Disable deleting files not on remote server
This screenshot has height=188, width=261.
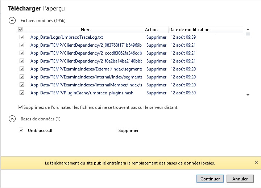click(20, 107)
